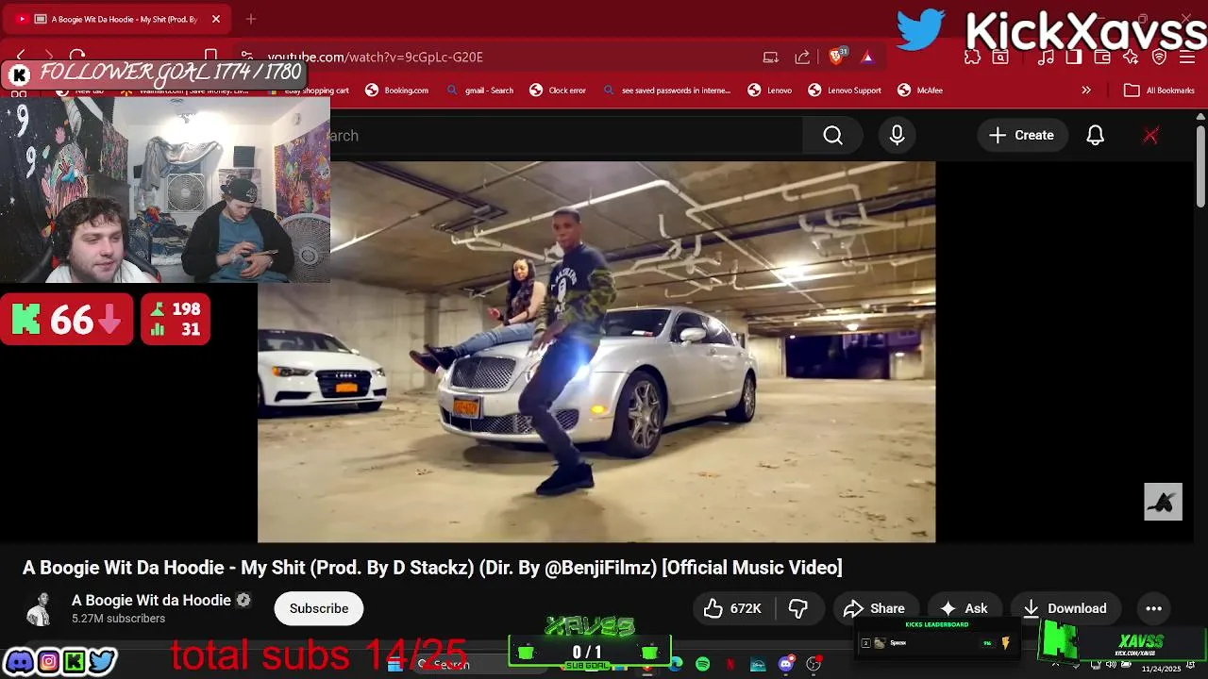Open the account avatar menu on YouTube
The height and width of the screenshot is (679, 1208).
1150,136
